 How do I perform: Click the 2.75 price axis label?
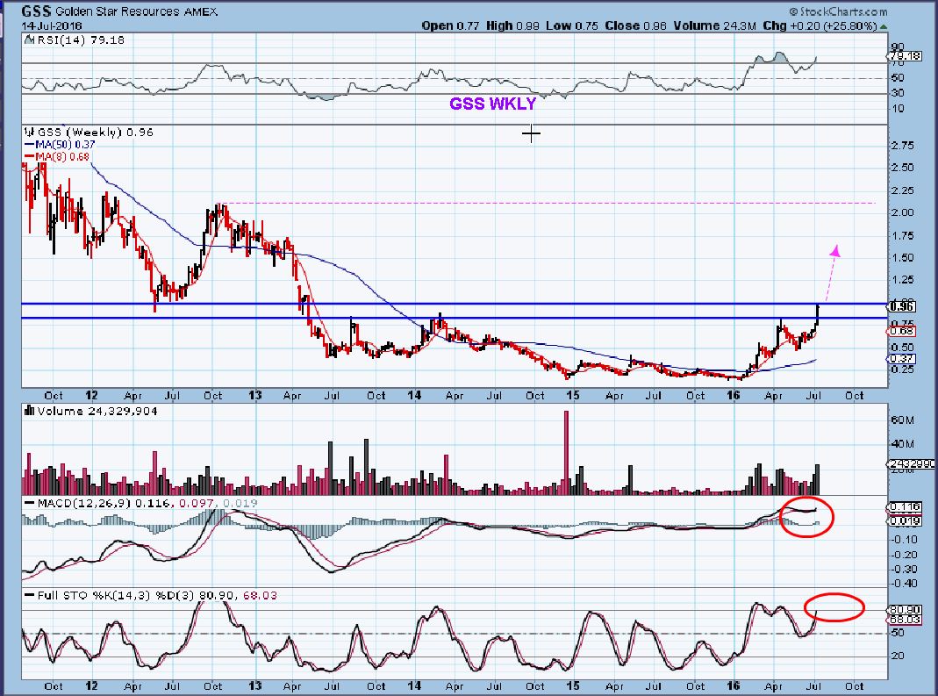[902, 146]
